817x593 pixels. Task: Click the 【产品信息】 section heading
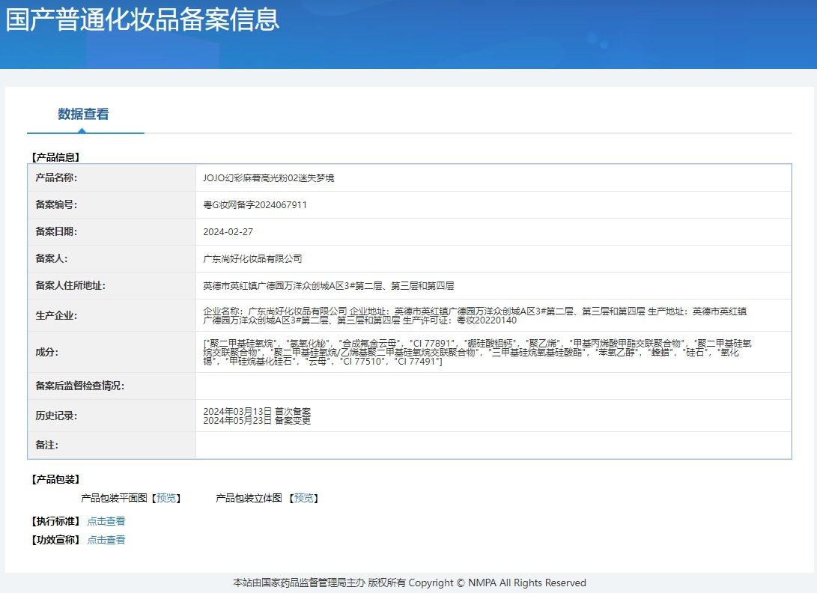[55, 157]
